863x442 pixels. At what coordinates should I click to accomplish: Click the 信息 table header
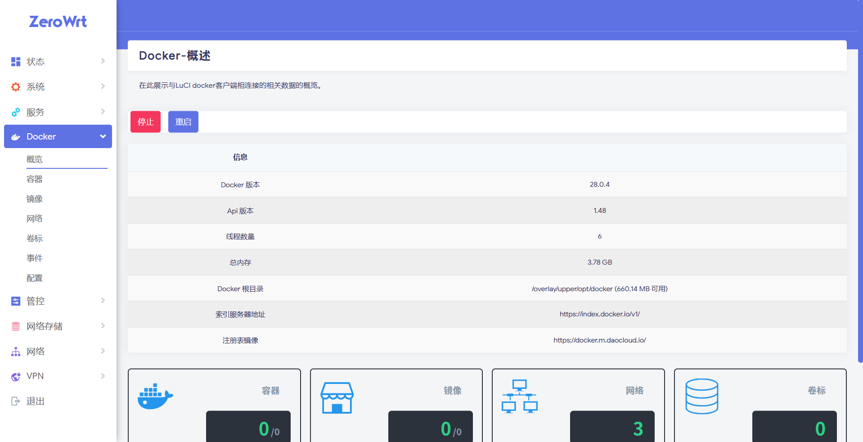[240, 157]
